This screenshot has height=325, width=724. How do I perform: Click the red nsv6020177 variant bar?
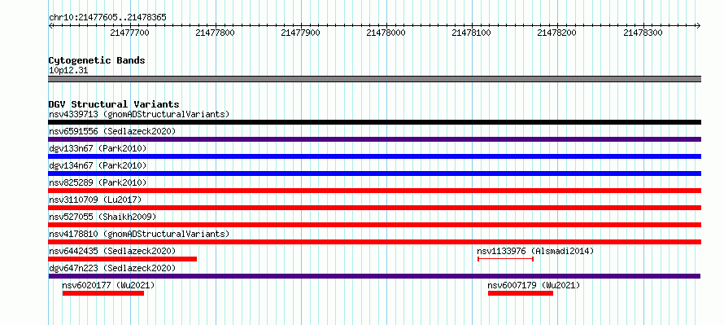click(103, 293)
